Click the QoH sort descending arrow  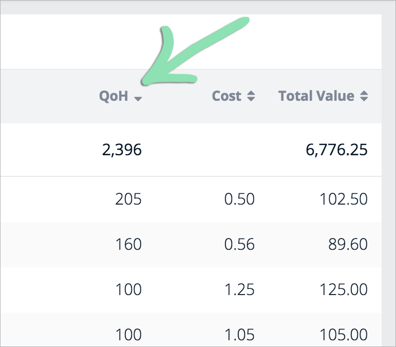pyautogui.click(x=138, y=99)
